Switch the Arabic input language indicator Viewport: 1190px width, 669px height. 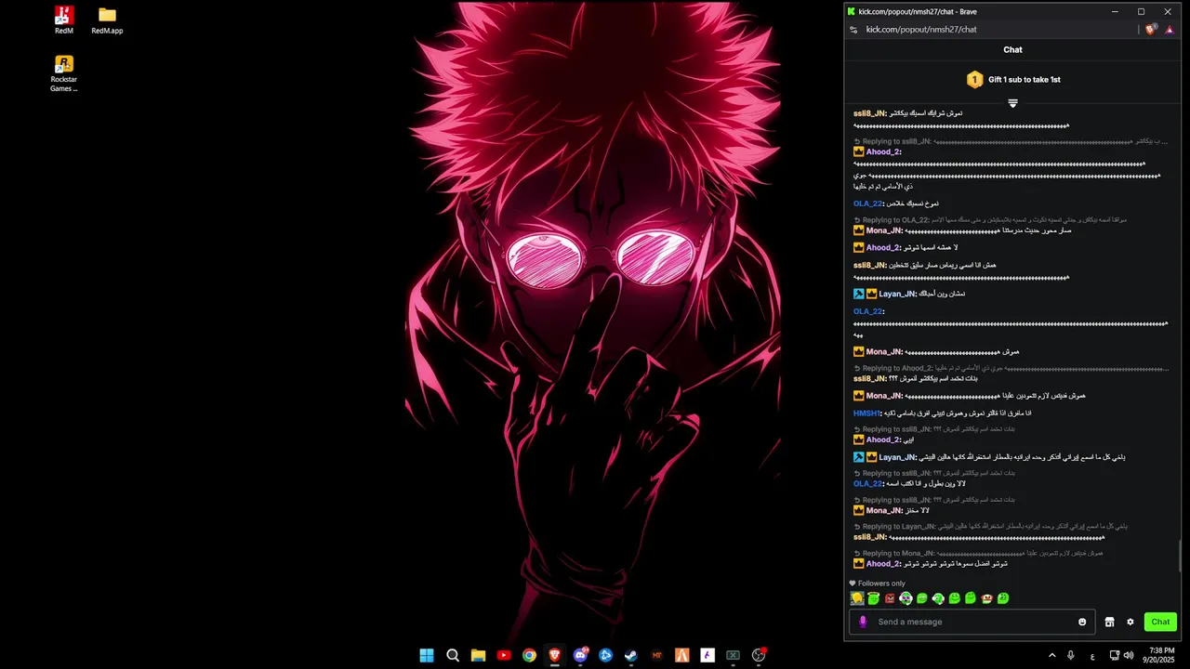(x=1091, y=655)
